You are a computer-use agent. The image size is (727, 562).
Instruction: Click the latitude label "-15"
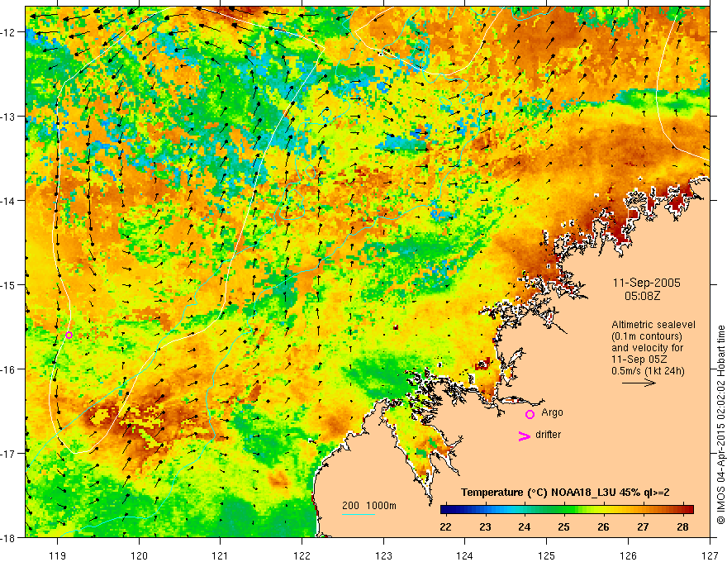click(8, 284)
